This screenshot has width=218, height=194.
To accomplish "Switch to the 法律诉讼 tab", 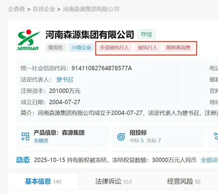I will (x=113, y=181).
